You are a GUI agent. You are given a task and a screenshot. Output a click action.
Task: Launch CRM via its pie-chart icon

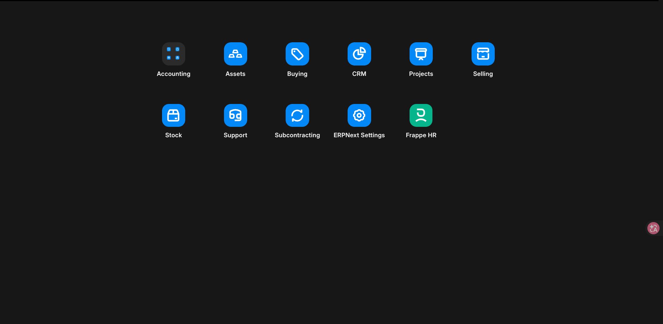tap(359, 54)
